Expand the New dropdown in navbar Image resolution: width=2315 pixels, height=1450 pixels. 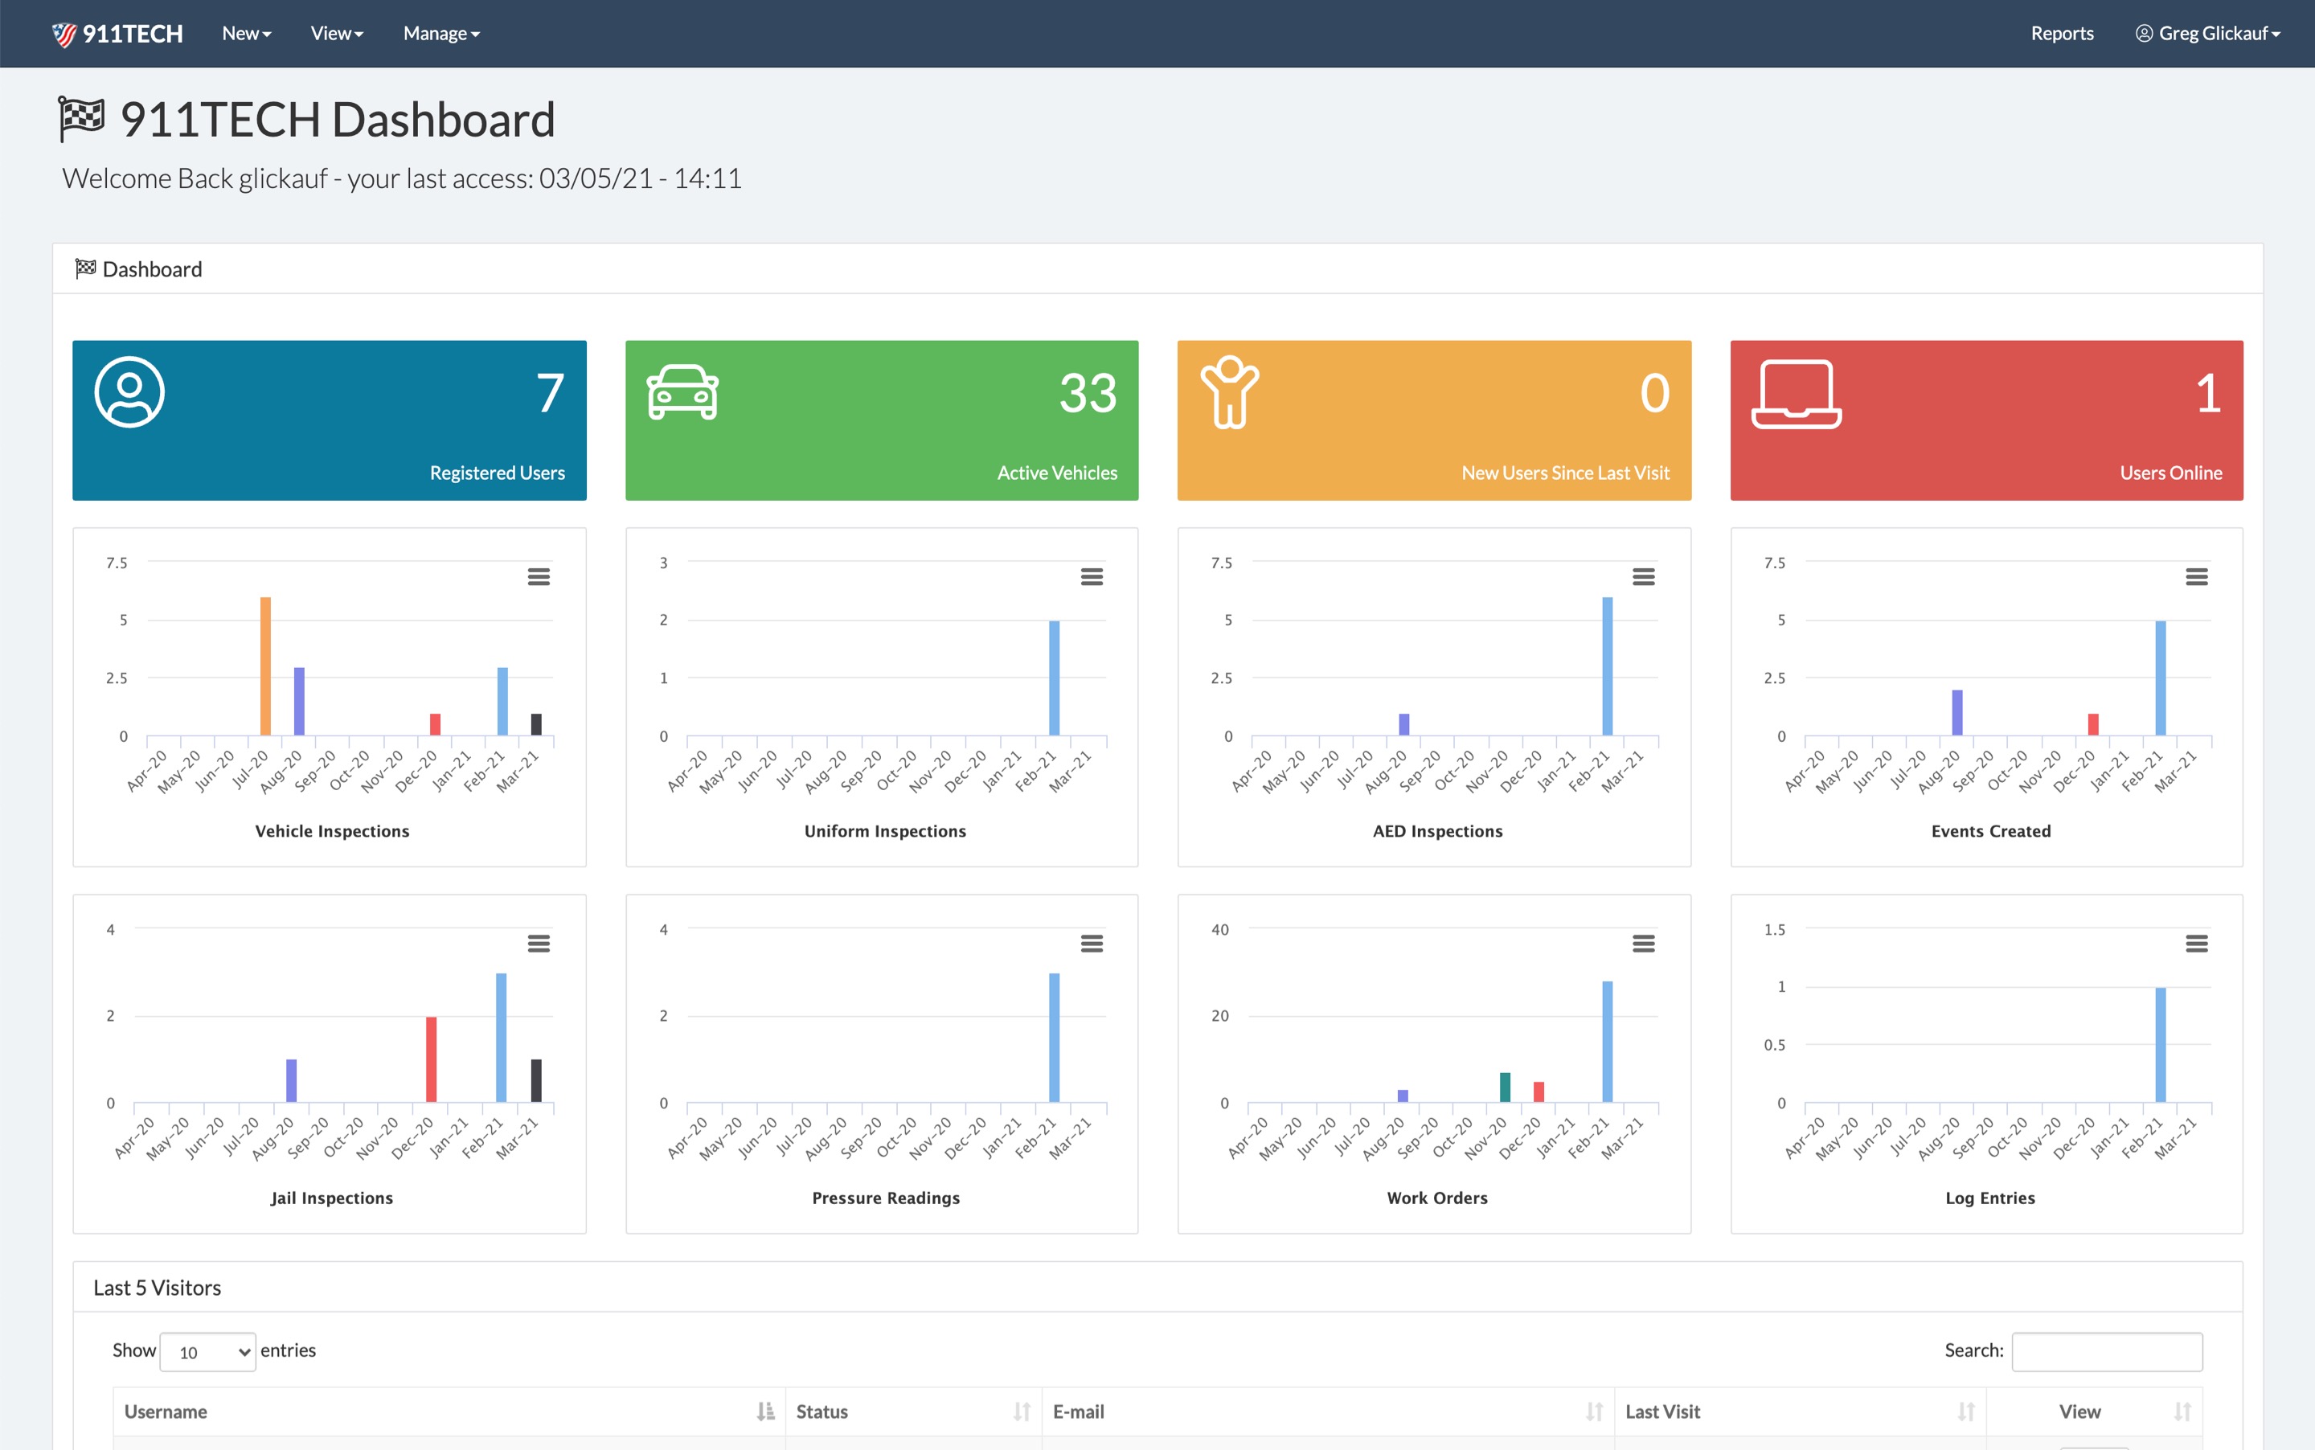click(247, 34)
